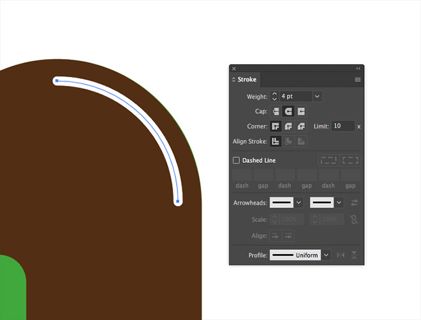Edit the miter Limit field
The width and height of the screenshot is (421, 320).
[x=343, y=126]
